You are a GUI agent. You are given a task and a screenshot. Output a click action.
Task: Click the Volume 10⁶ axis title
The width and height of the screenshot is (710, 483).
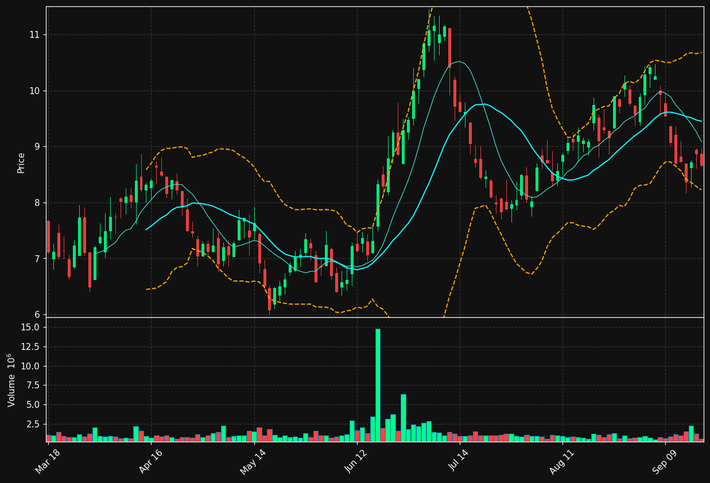coord(11,380)
